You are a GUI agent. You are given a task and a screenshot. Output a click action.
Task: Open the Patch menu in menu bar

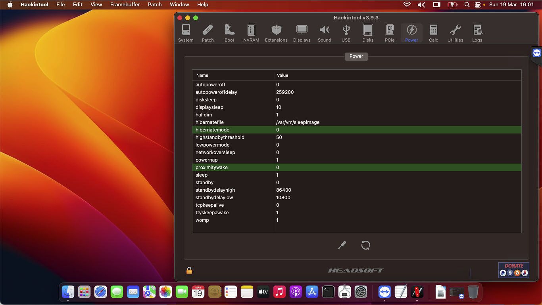pos(155,5)
